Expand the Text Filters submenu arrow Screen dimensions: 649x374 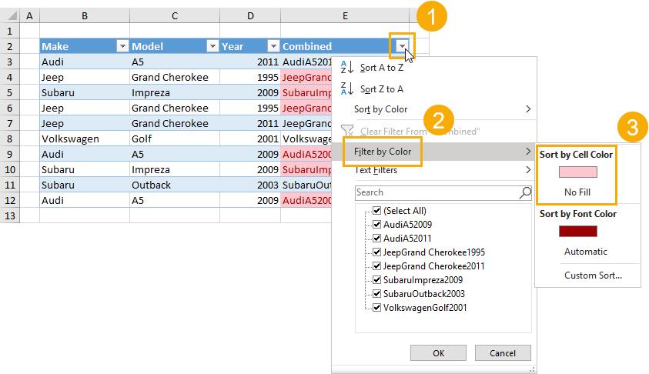point(528,169)
